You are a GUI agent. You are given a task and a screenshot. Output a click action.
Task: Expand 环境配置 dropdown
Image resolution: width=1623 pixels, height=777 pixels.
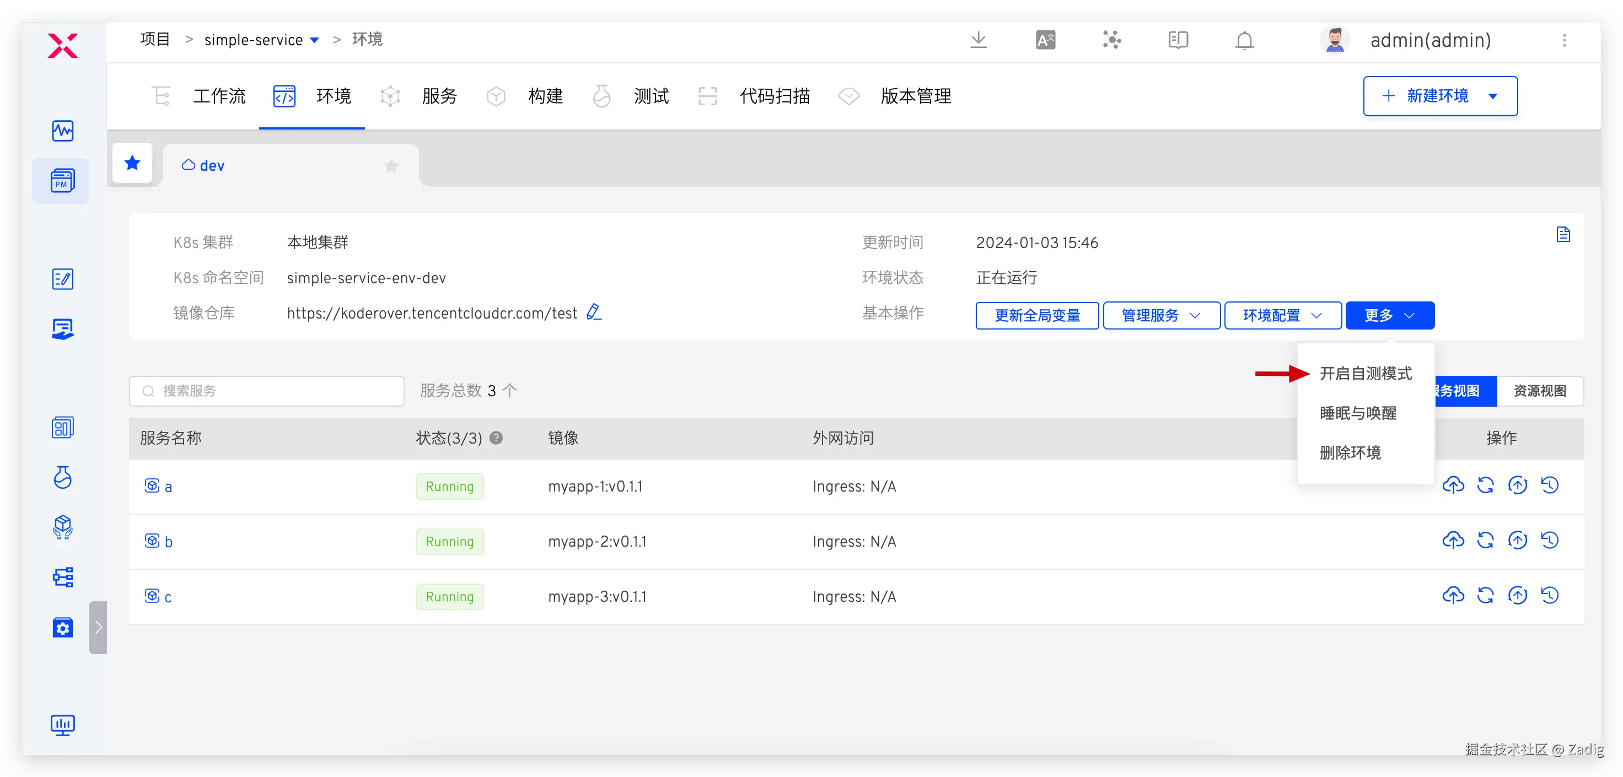tap(1282, 315)
